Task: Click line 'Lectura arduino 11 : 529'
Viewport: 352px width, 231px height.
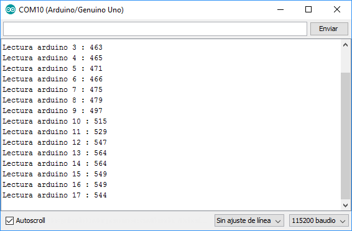Action: point(55,132)
